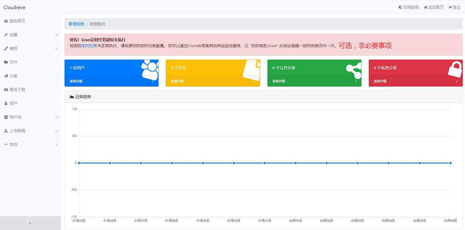Click the home icon beside 返回首页
The height and width of the screenshot is (230, 465).
coord(425,7)
